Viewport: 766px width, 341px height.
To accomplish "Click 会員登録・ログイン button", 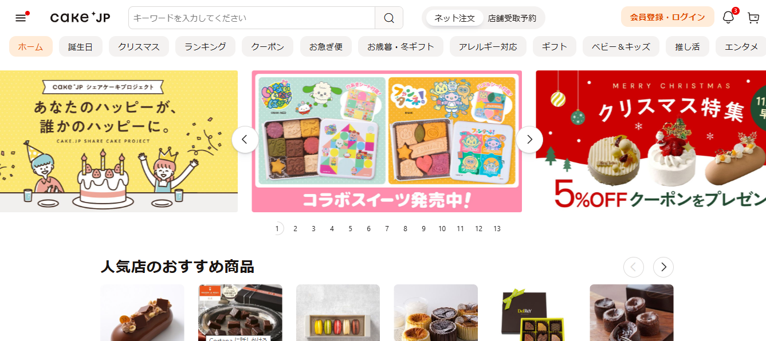I will coord(667,17).
